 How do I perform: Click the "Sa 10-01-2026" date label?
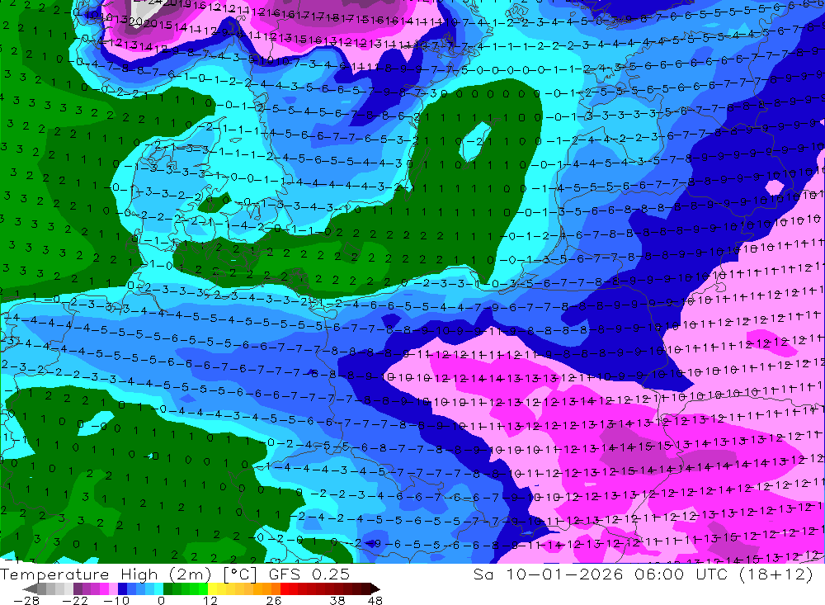coord(547,574)
